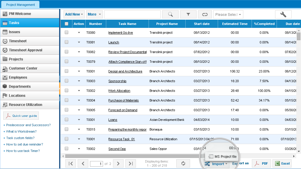Click the Locations flag icon
Image resolution: width=301 pixels, height=169 pixels.
[x=5, y=95]
